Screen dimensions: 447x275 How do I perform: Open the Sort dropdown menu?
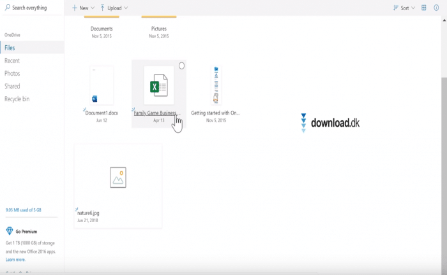click(404, 8)
